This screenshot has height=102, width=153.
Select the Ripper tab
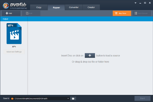coord(56,7)
